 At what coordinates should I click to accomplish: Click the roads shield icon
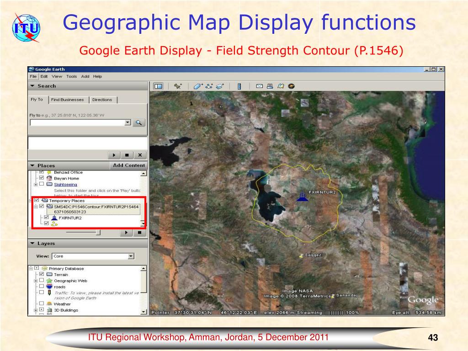(49, 287)
